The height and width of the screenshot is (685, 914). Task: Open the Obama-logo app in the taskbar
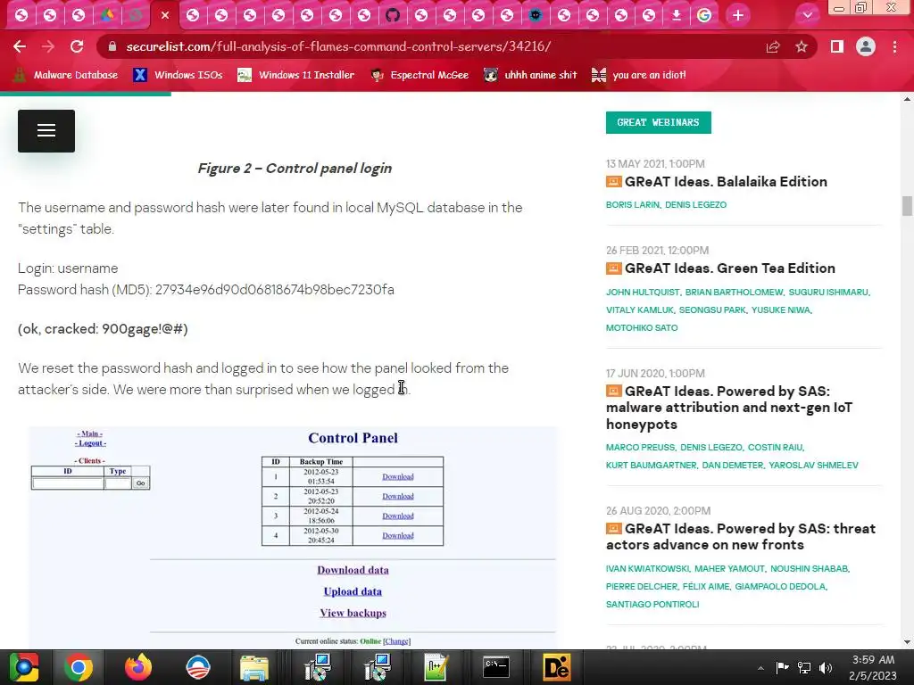(198, 667)
